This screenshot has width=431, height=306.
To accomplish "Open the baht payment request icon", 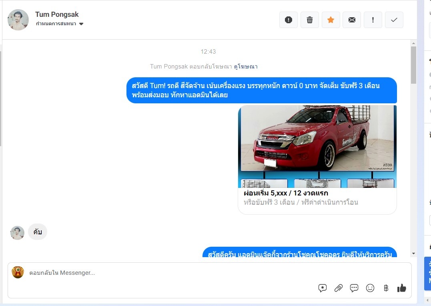I will pyautogui.click(x=386, y=288).
